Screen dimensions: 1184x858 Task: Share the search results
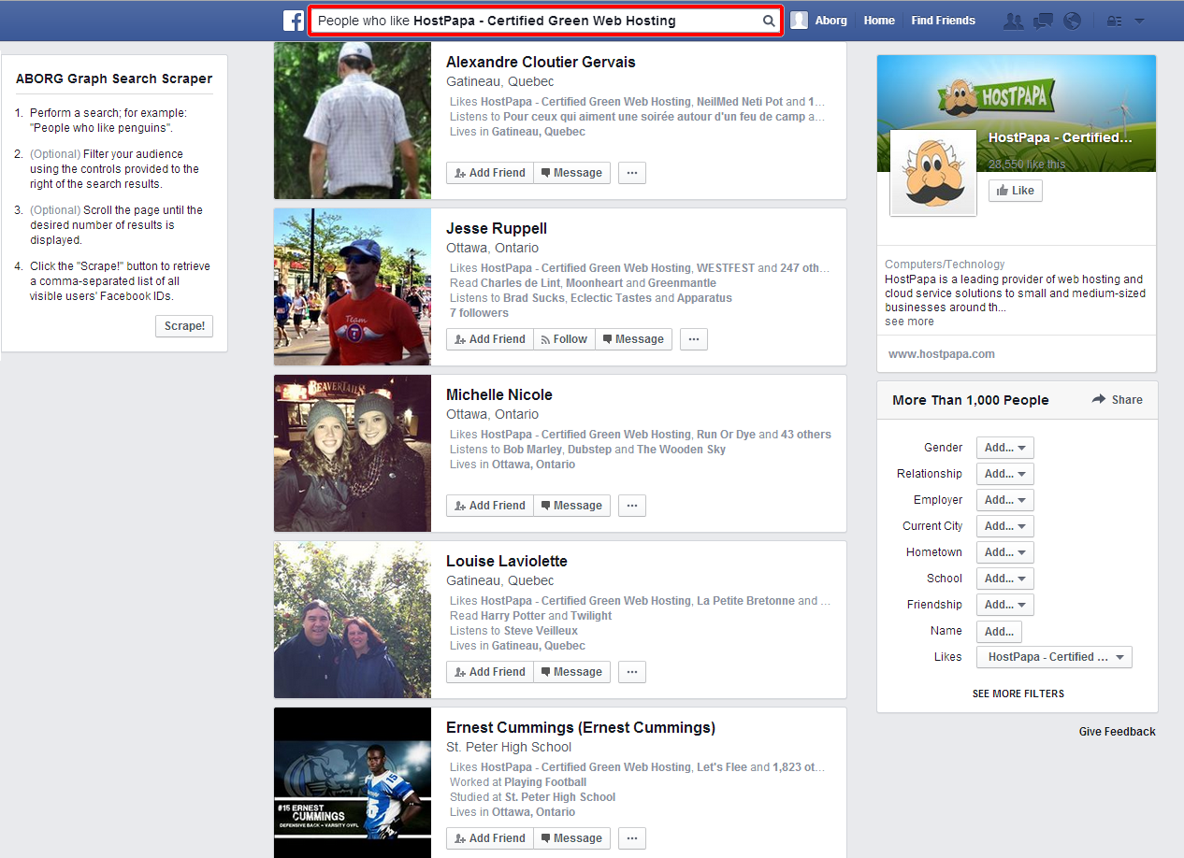click(x=1117, y=400)
